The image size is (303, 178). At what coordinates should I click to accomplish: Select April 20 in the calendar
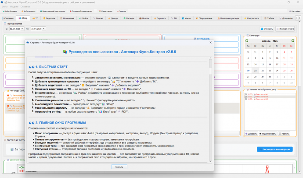pyautogui.click(x=248, y=71)
